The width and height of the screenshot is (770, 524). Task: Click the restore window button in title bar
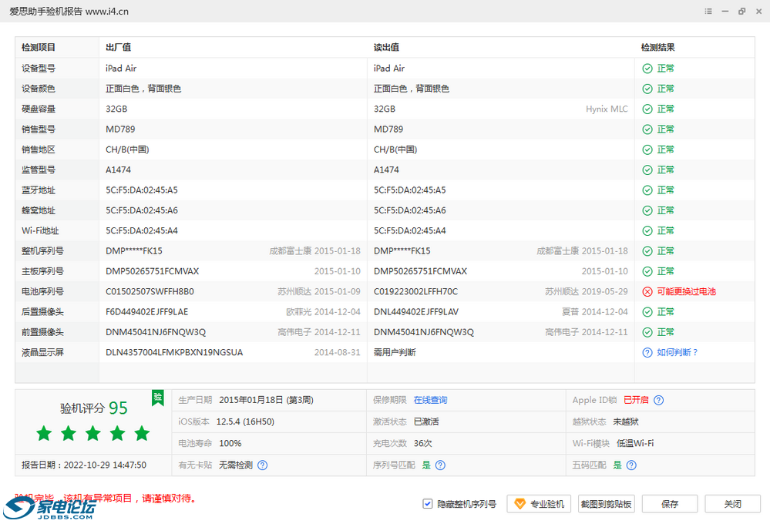click(x=741, y=12)
